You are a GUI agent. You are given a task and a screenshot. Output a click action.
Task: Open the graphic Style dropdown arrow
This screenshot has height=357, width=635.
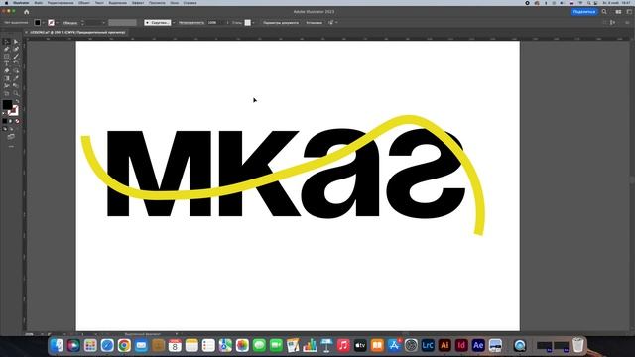[253, 22]
